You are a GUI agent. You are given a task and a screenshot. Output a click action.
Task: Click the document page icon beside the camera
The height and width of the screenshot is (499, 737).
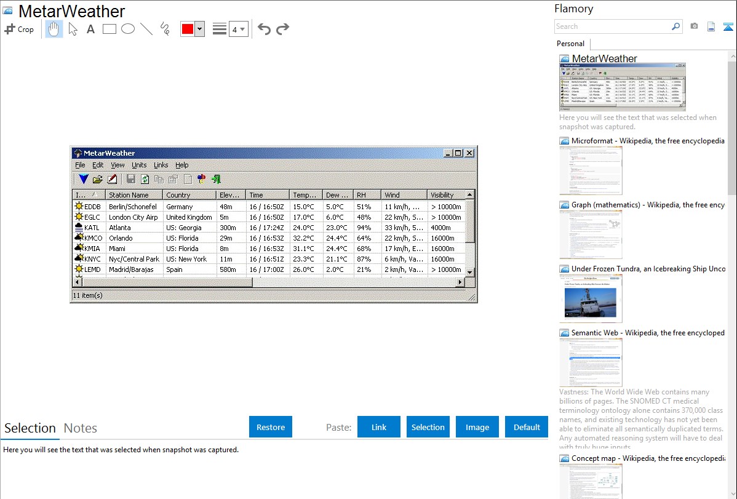click(711, 27)
